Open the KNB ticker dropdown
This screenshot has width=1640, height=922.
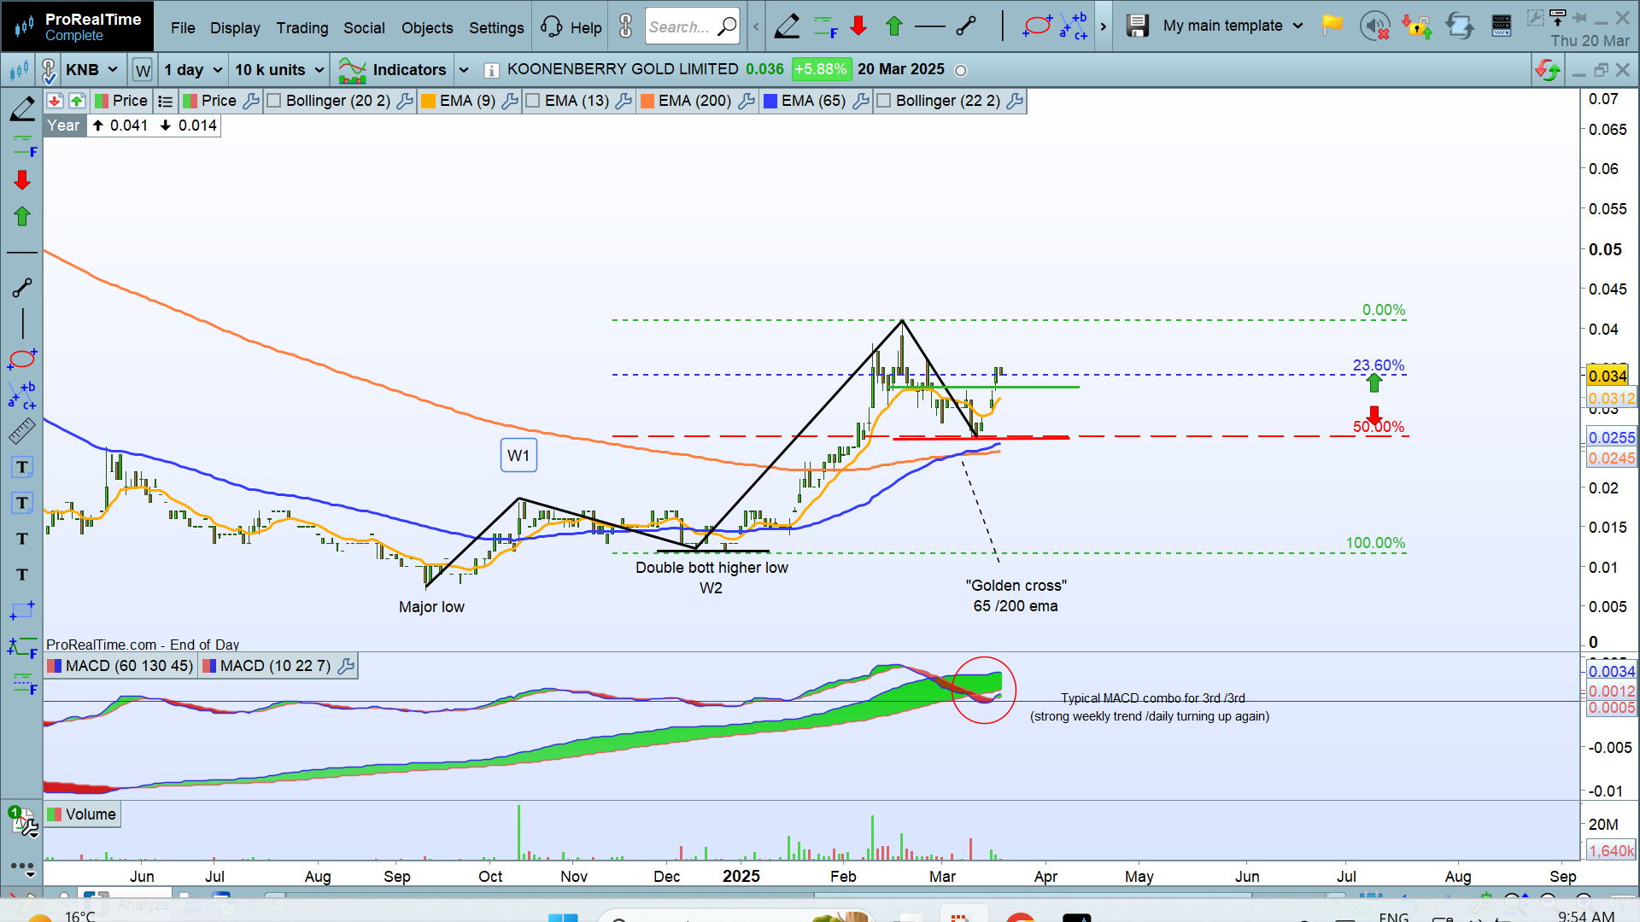click(91, 70)
